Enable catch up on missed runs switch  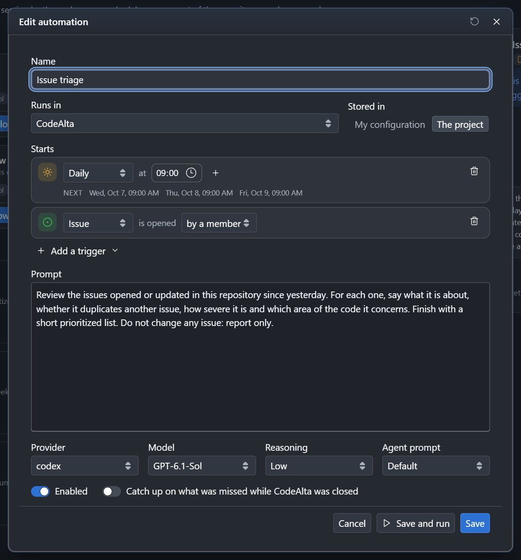click(112, 491)
